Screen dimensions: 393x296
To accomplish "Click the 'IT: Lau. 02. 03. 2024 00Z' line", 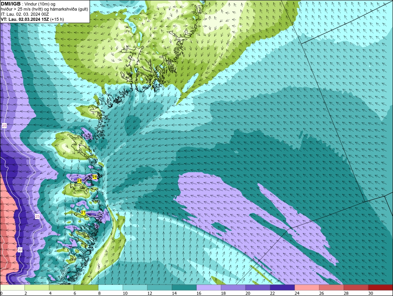I will pyautogui.click(x=25, y=15).
